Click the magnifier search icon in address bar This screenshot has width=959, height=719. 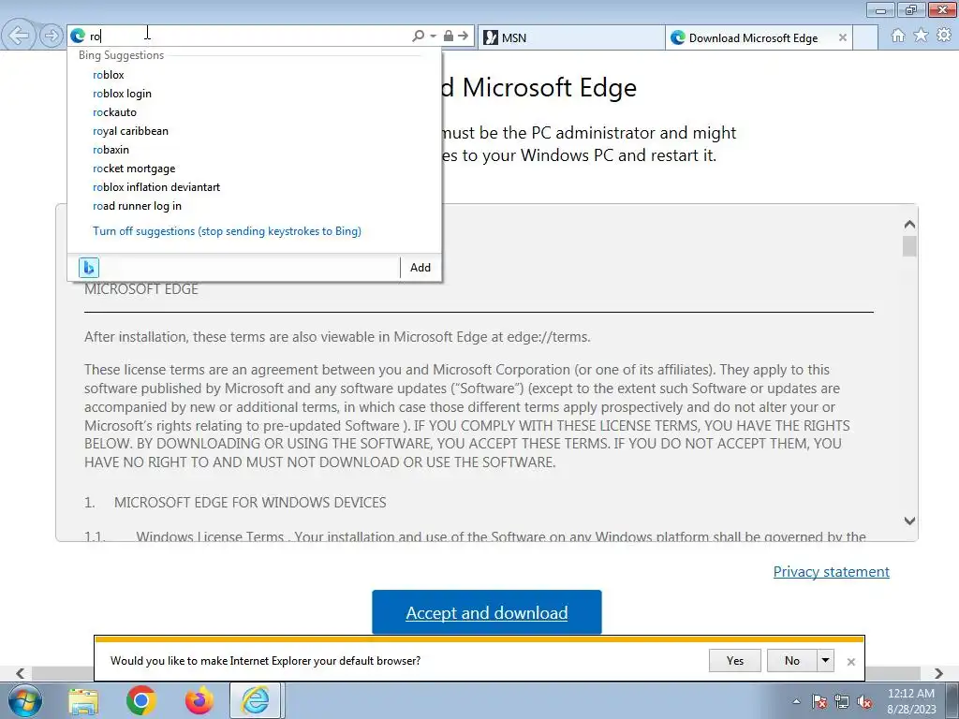[x=419, y=37]
